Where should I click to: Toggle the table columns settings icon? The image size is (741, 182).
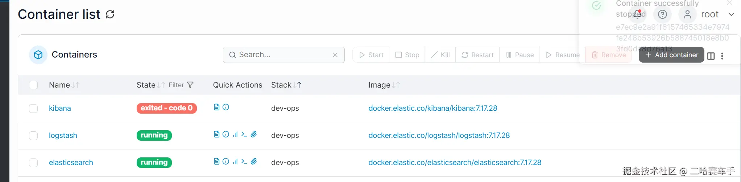[x=711, y=56]
